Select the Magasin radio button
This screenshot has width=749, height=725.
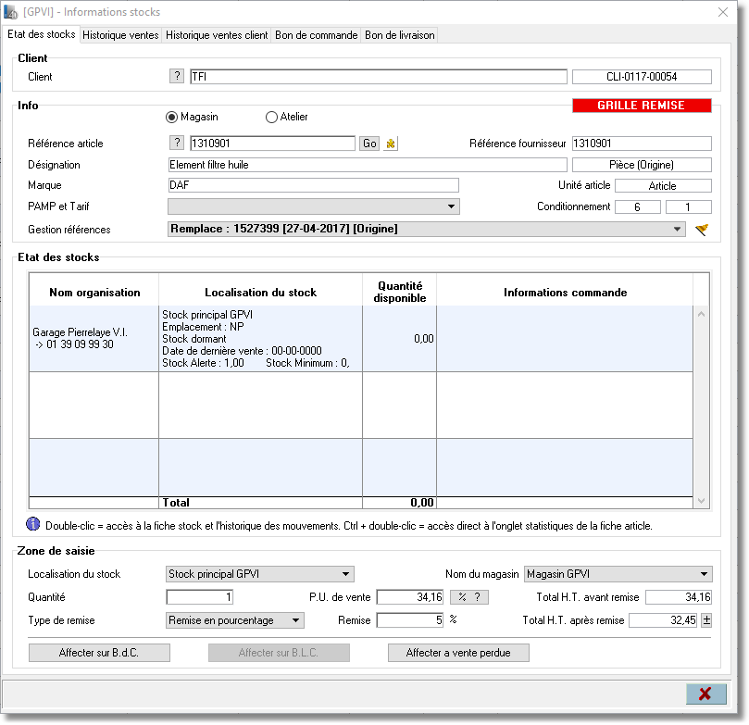pyautogui.click(x=171, y=117)
